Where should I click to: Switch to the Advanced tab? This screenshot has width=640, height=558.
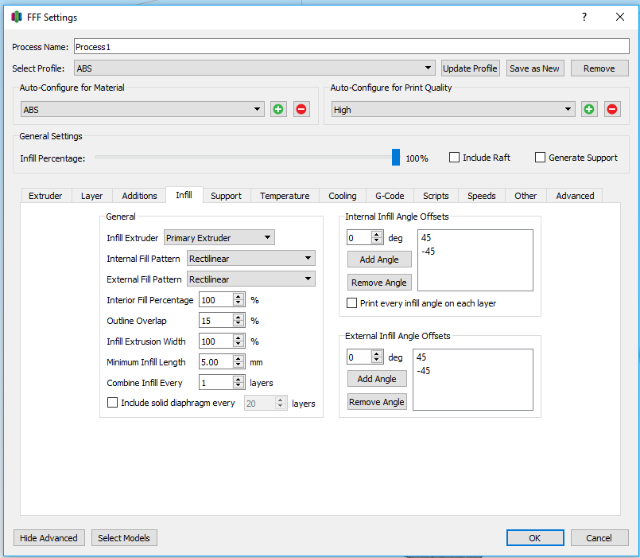(x=575, y=196)
